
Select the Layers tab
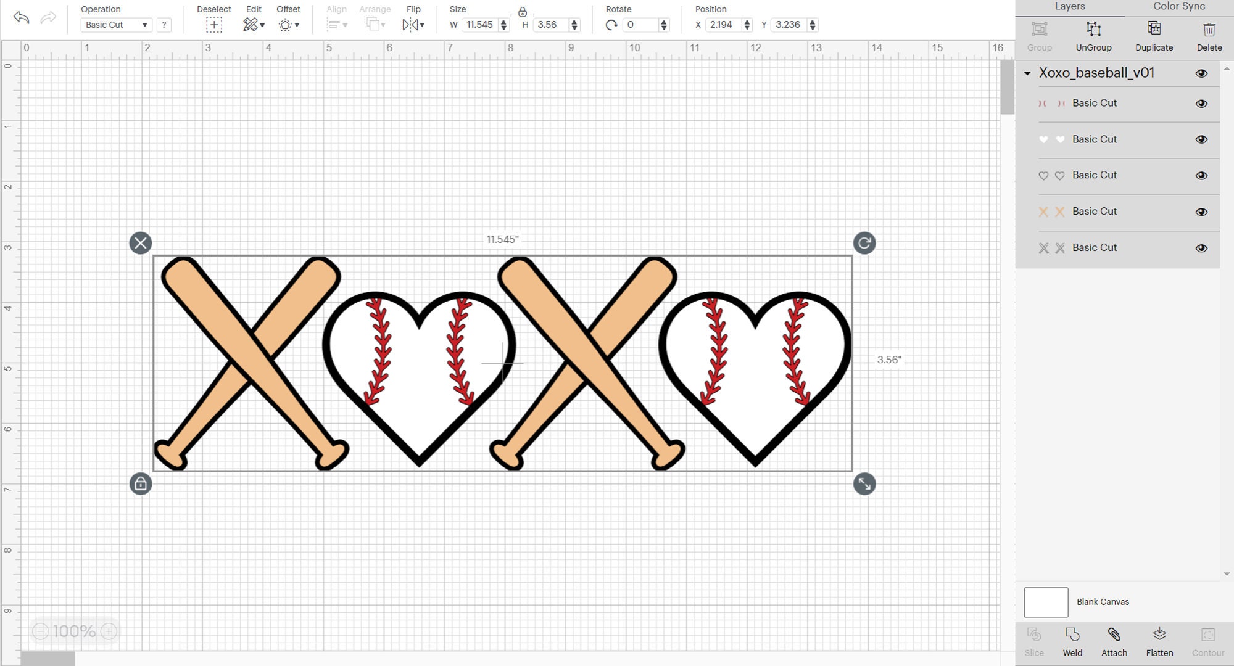click(x=1069, y=6)
